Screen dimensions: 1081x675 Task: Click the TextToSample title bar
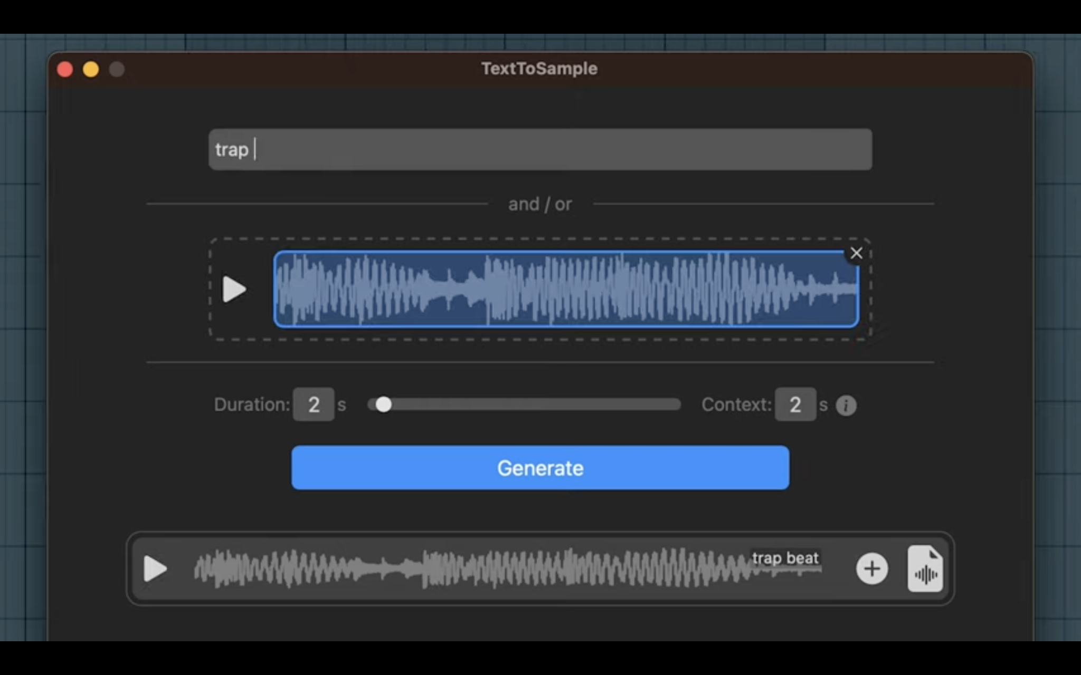coord(539,68)
